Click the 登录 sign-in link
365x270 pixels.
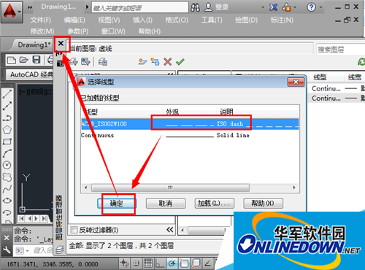pos(221,7)
